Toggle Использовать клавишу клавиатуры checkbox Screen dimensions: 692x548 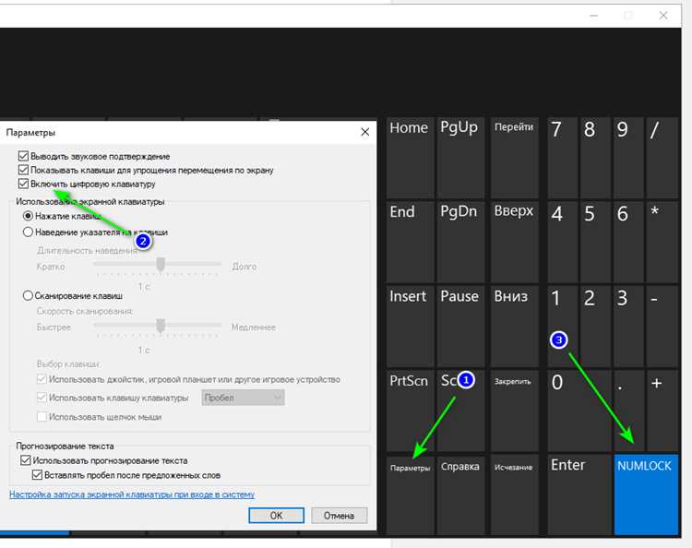(42, 398)
